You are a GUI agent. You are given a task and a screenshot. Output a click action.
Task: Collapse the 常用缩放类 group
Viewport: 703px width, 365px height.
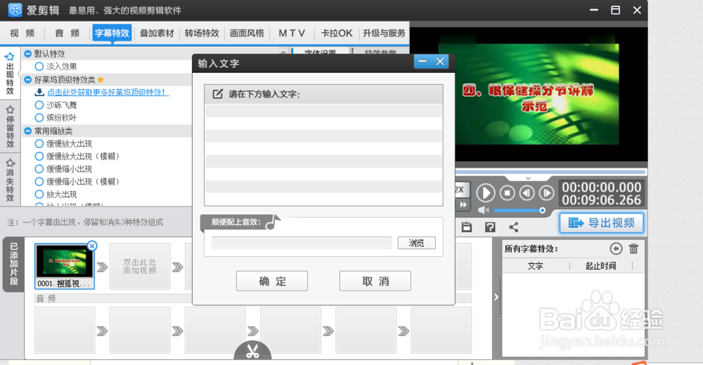pyautogui.click(x=28, y=131)
